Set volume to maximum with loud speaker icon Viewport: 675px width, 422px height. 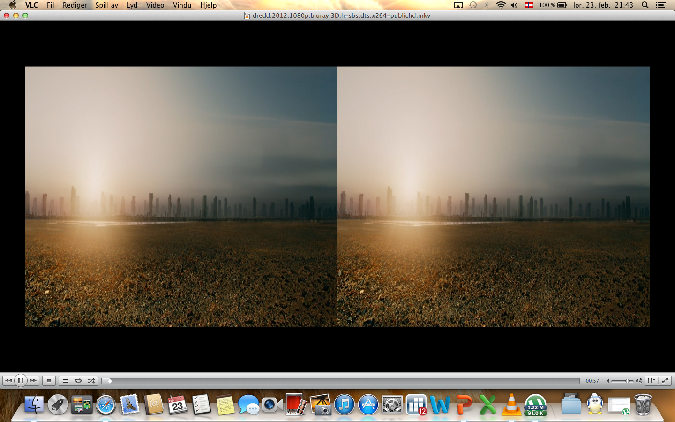pyautogui.click(x=639, y=381)
